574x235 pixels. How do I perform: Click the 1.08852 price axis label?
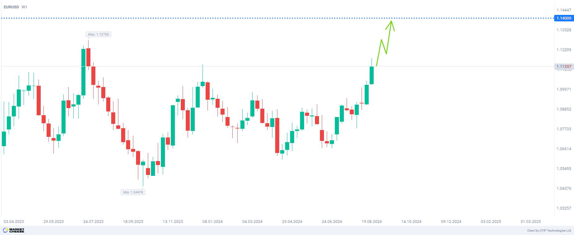pos(563,109)
